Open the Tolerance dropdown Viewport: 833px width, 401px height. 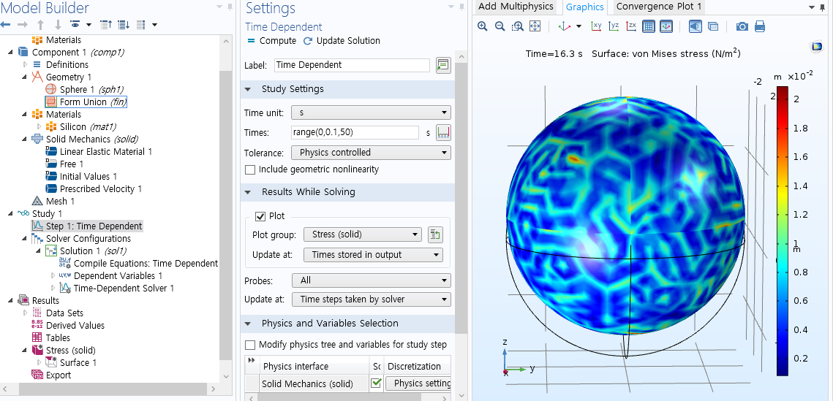[371, 153]
